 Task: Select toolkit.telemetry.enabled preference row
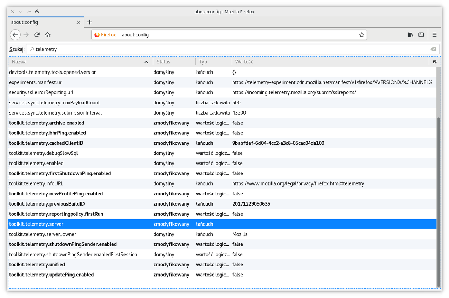point(222,163)
